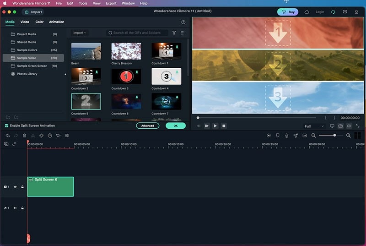The image size is (366, 246).
Task: Open the audio mixer icon
Action: click(296, 136)
